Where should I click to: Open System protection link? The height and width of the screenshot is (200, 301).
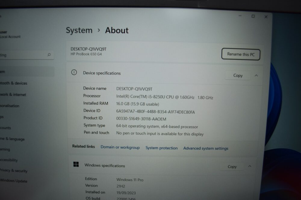tap(161, 148)
